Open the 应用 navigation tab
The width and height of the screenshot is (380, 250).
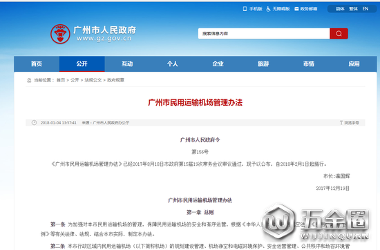(x=354, y=64)
